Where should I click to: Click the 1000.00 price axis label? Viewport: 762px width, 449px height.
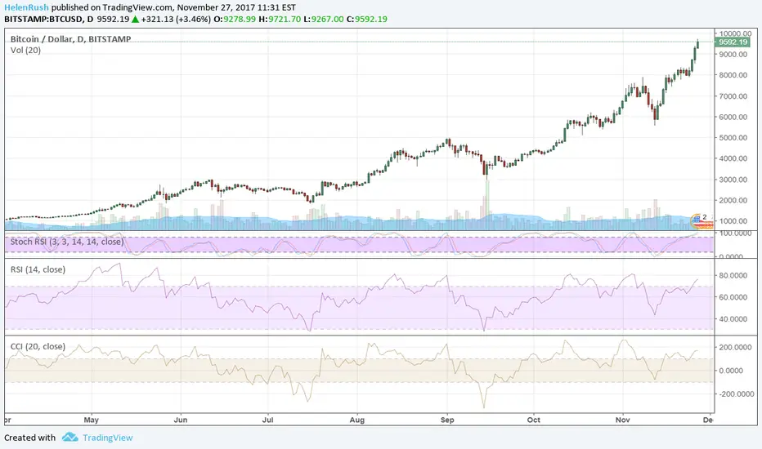(733, 221)
